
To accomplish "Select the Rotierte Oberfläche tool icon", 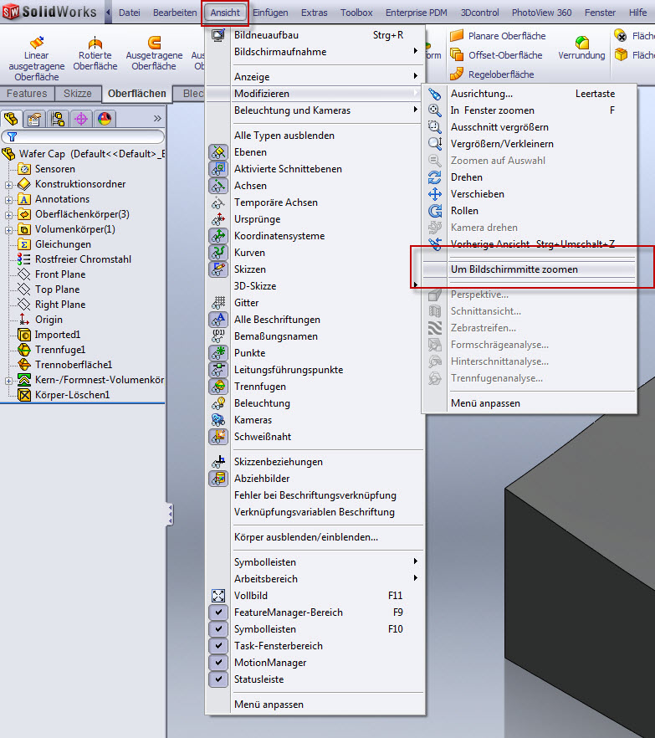I will [x=95, y=43].
